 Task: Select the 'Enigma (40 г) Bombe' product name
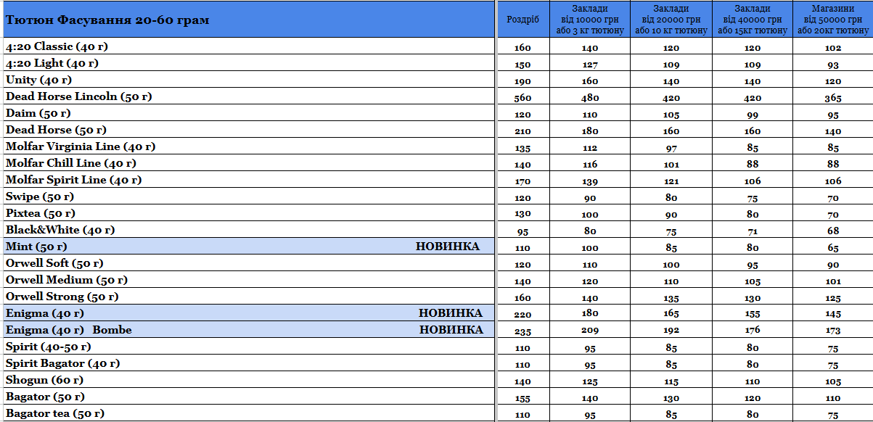(69, 330)
